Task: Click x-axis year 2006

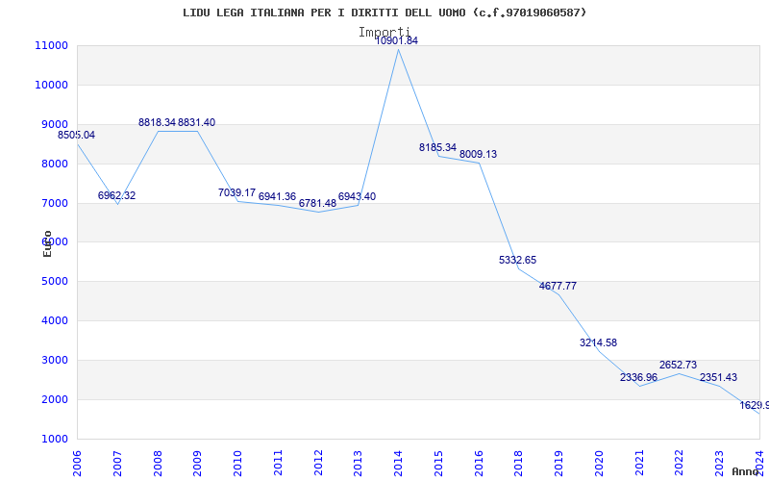Action: click(x=77, y=464)
